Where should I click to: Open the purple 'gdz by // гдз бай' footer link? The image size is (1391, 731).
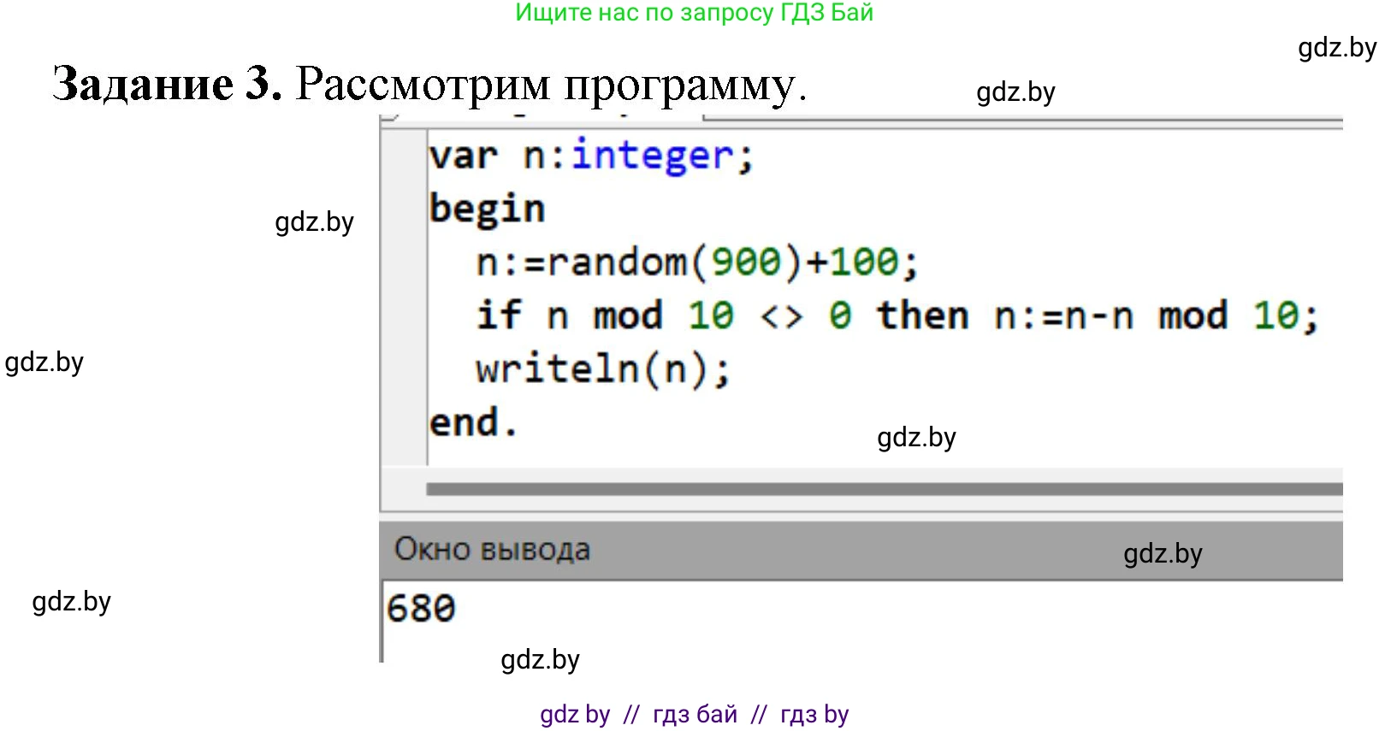(694, 714)
